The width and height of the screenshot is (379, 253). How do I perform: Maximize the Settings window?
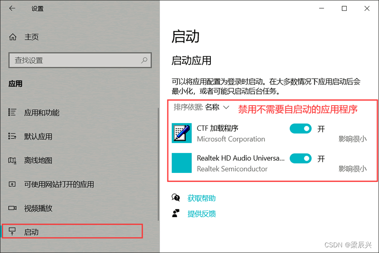[x=344, y=9]
